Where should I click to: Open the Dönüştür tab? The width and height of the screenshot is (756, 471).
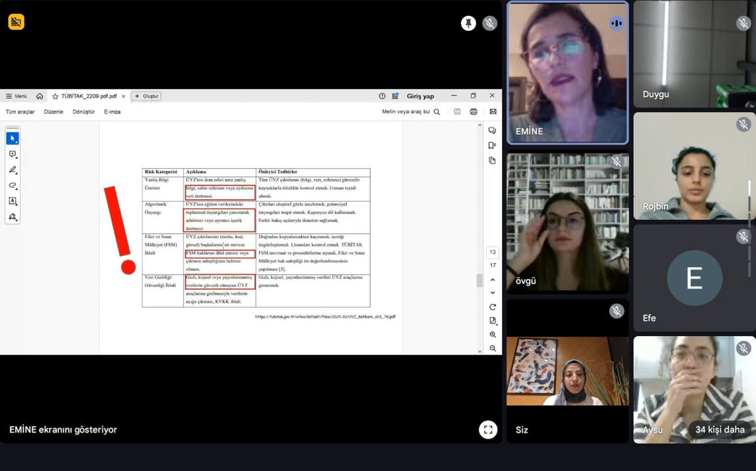point(84,112)
